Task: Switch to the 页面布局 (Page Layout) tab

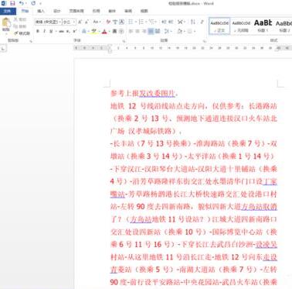Action: 76,11
